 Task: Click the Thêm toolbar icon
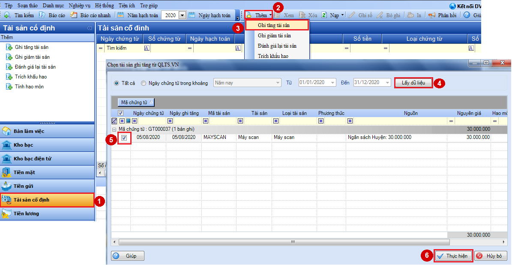tap(249, 15)
